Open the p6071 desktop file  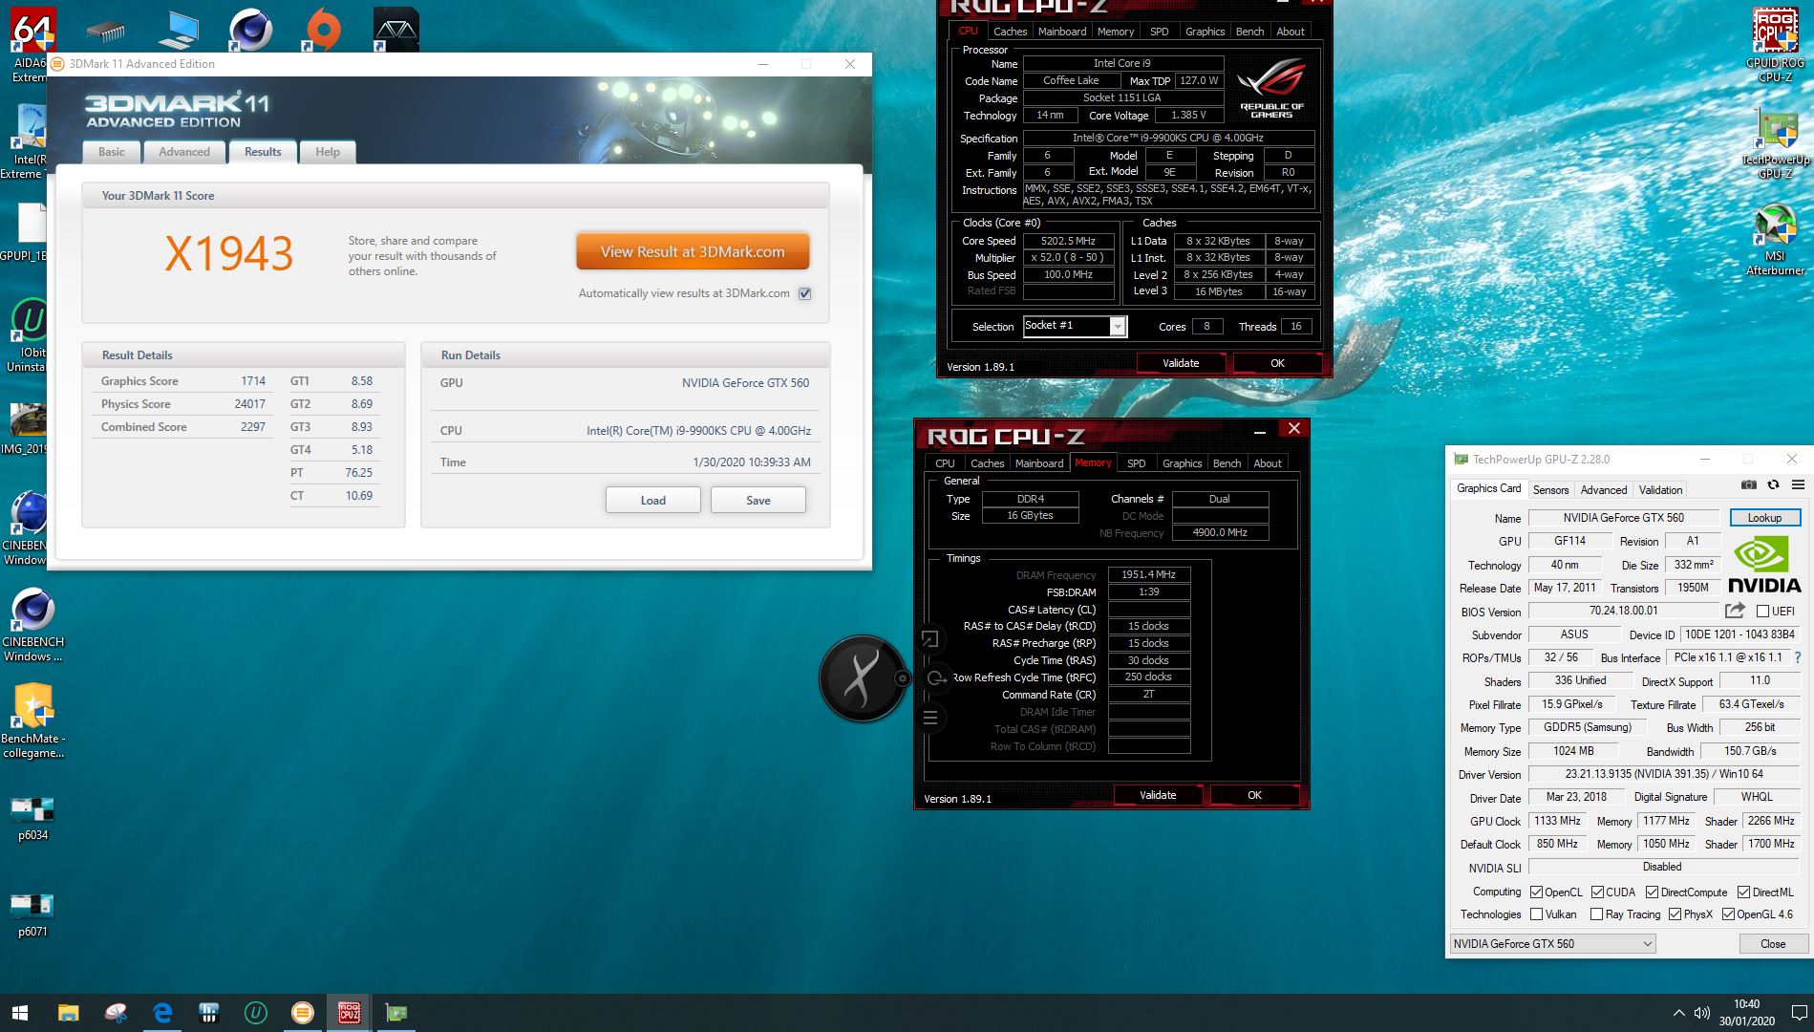[32, 914]
